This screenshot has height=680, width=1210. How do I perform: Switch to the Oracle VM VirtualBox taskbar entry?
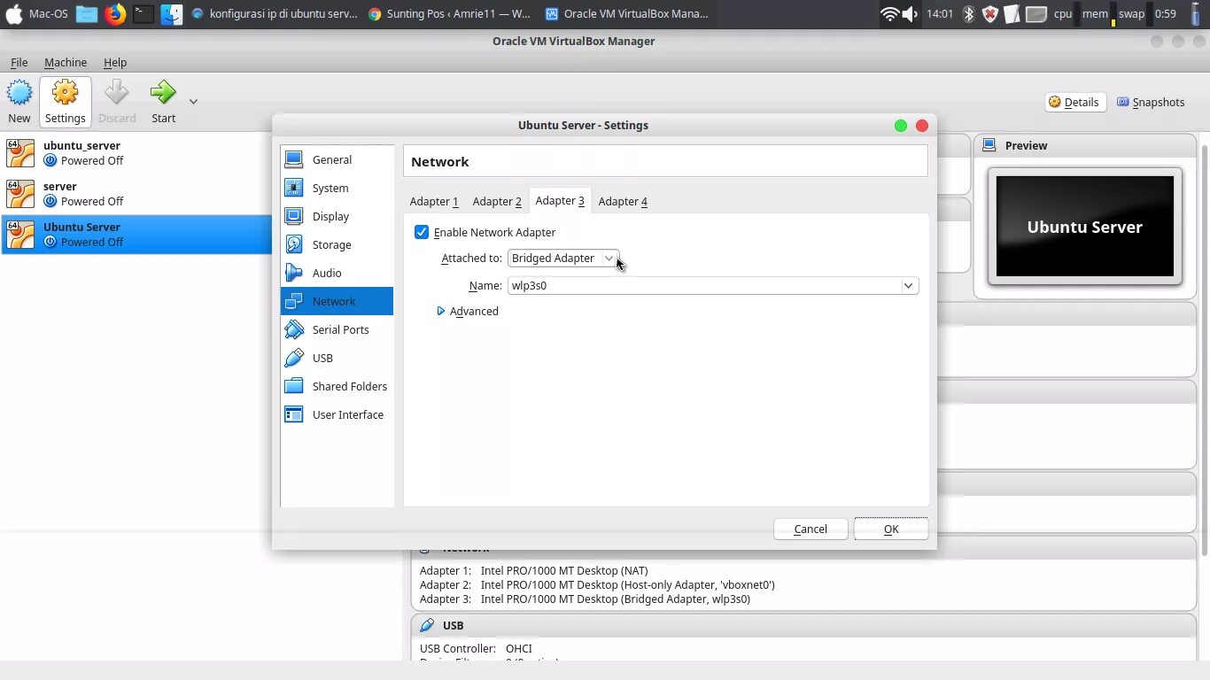point(627,13)
